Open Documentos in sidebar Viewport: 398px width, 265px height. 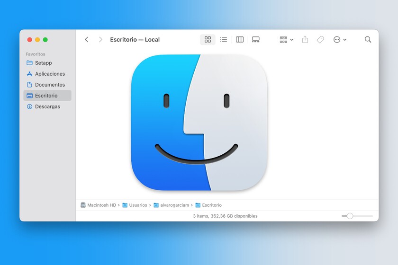(x=47, y=85)
